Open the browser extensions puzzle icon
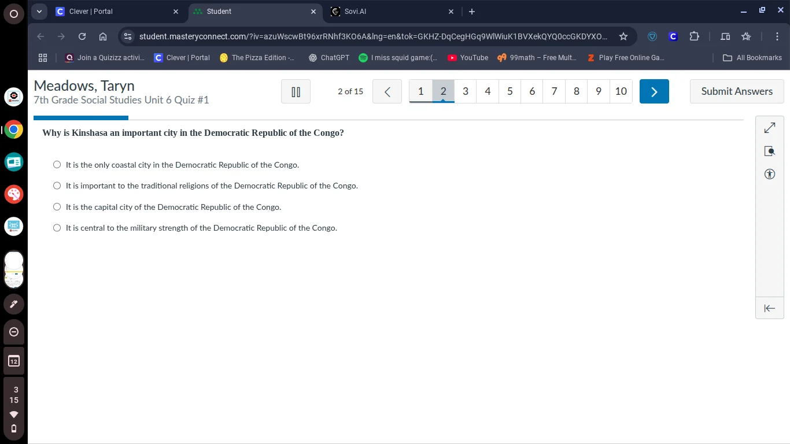790x444 pixels. [694, 36]
